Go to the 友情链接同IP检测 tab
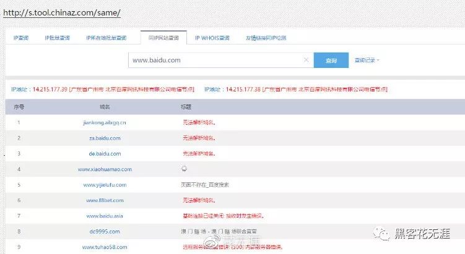 [266, 38]
